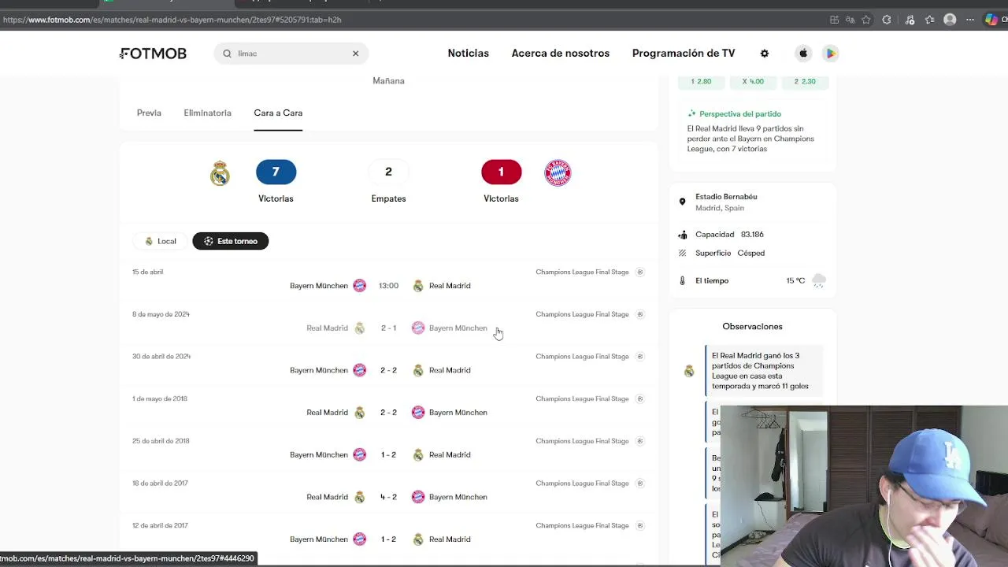Open the media control music icon
Image resolution: width=1008 pixels, height=567 pixels.
[910, 20]
